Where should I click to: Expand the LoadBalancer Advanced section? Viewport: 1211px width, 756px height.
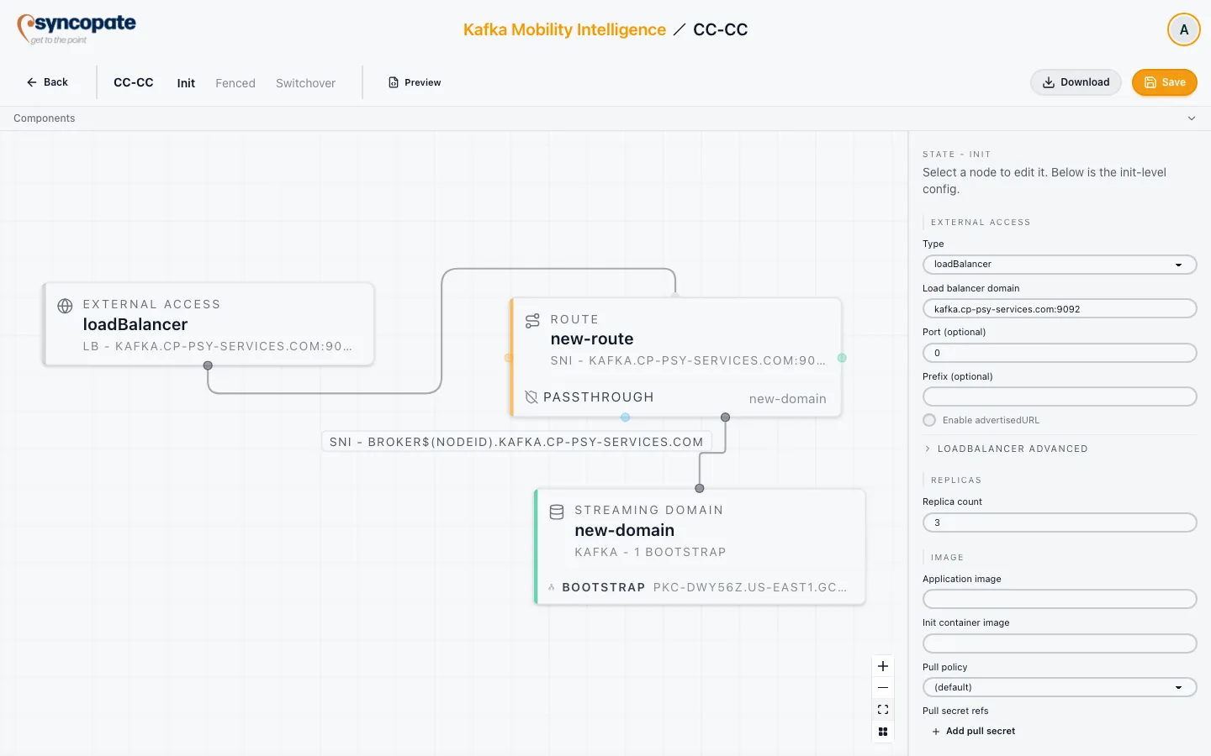(1006, 449)
